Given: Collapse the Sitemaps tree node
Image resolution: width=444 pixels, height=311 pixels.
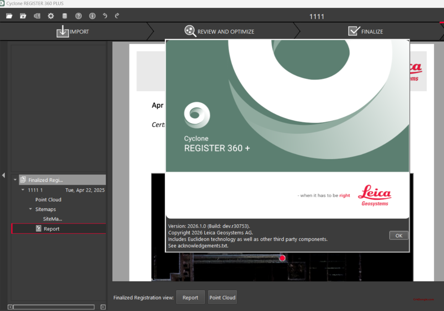Looking at the screenshot, I should 31,209.
